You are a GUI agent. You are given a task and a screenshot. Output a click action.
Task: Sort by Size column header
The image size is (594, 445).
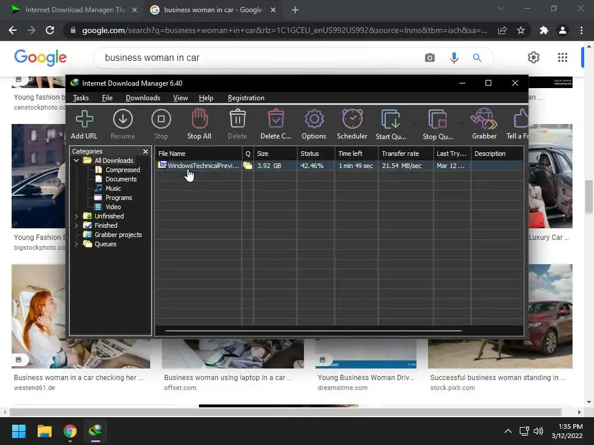click(x=276, y=154)
